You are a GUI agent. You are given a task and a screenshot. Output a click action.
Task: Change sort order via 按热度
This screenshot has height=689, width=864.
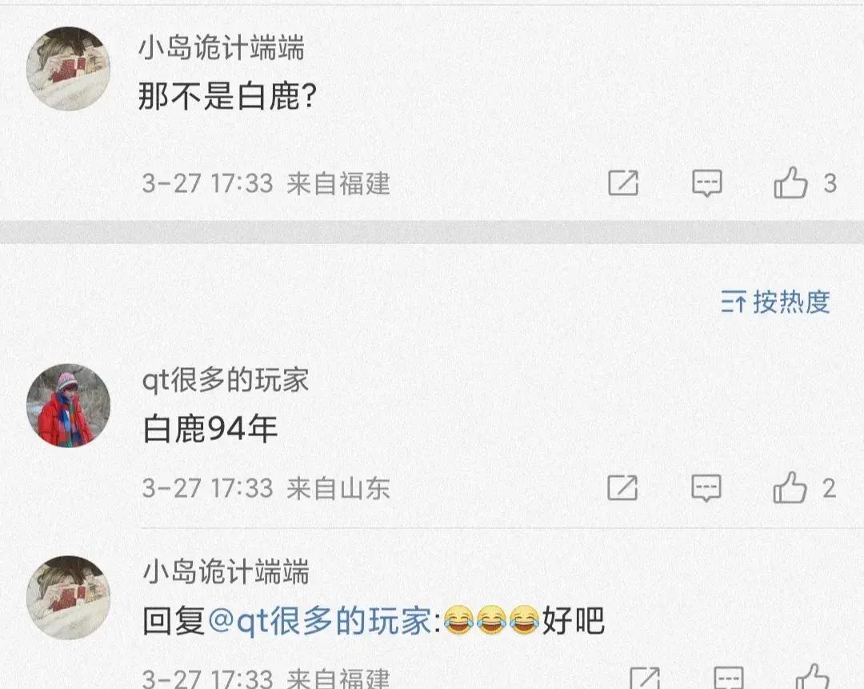(775, 302)
